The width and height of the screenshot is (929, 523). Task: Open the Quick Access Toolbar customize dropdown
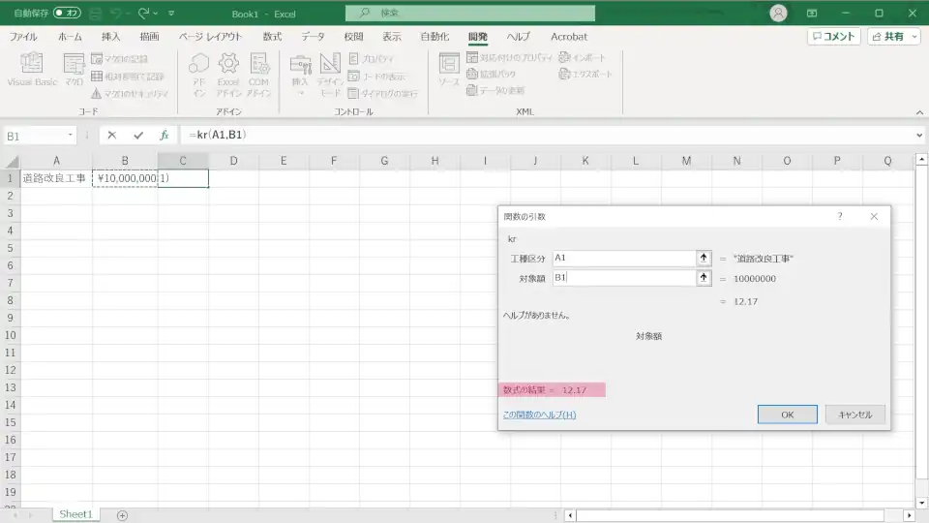[x=171, y=14]
